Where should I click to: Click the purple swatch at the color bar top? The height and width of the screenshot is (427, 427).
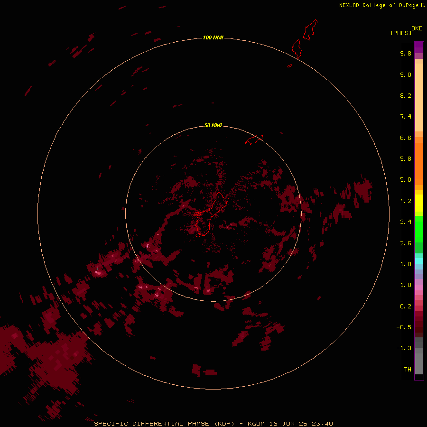(419, 47)
